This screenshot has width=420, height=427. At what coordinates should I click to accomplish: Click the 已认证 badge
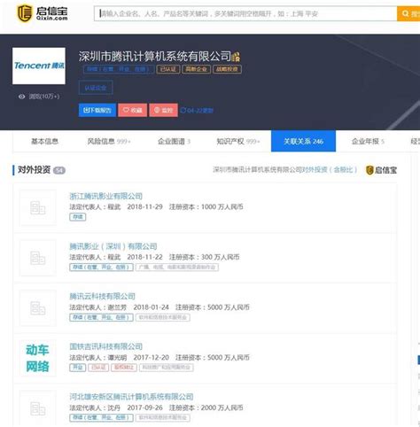coord(168,69)
